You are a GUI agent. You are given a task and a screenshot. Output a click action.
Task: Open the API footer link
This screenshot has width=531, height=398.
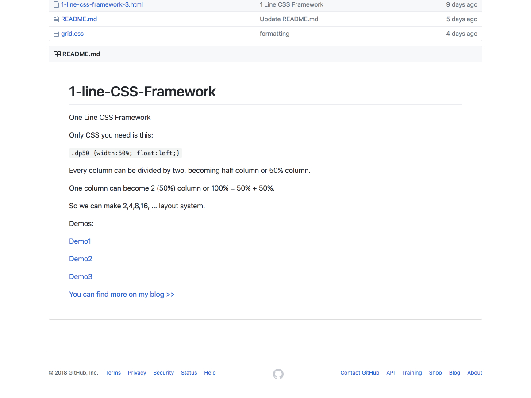(390, 373)
